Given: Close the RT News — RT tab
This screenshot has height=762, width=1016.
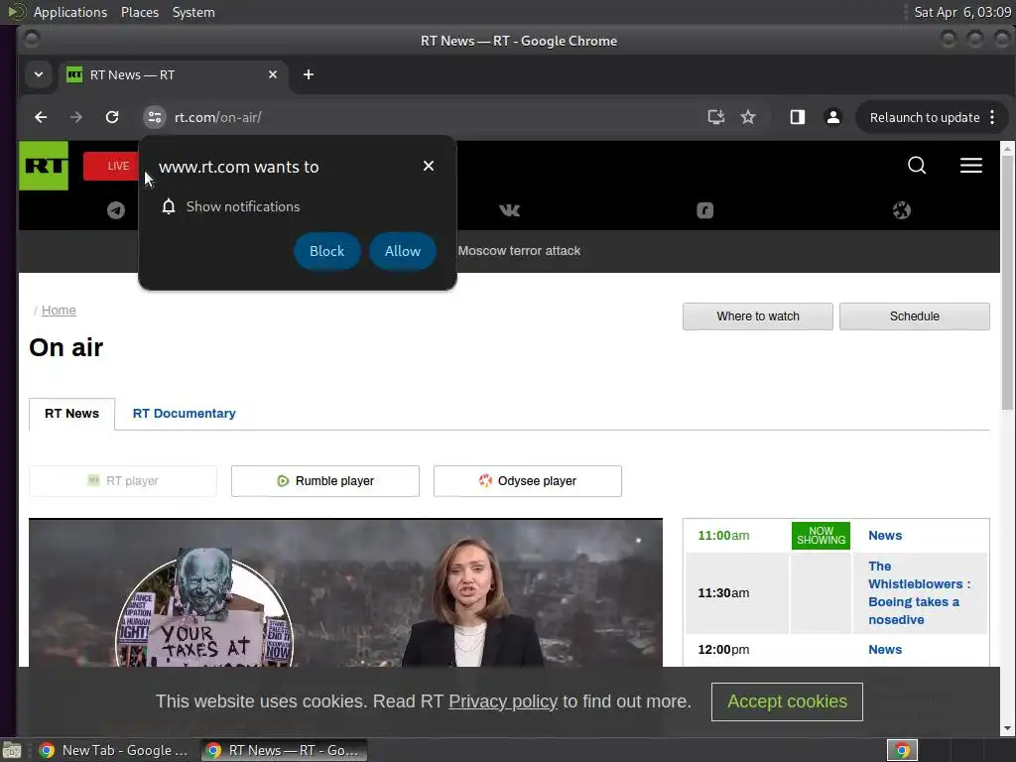Looking at the screenshot, I should click(273, 74).
